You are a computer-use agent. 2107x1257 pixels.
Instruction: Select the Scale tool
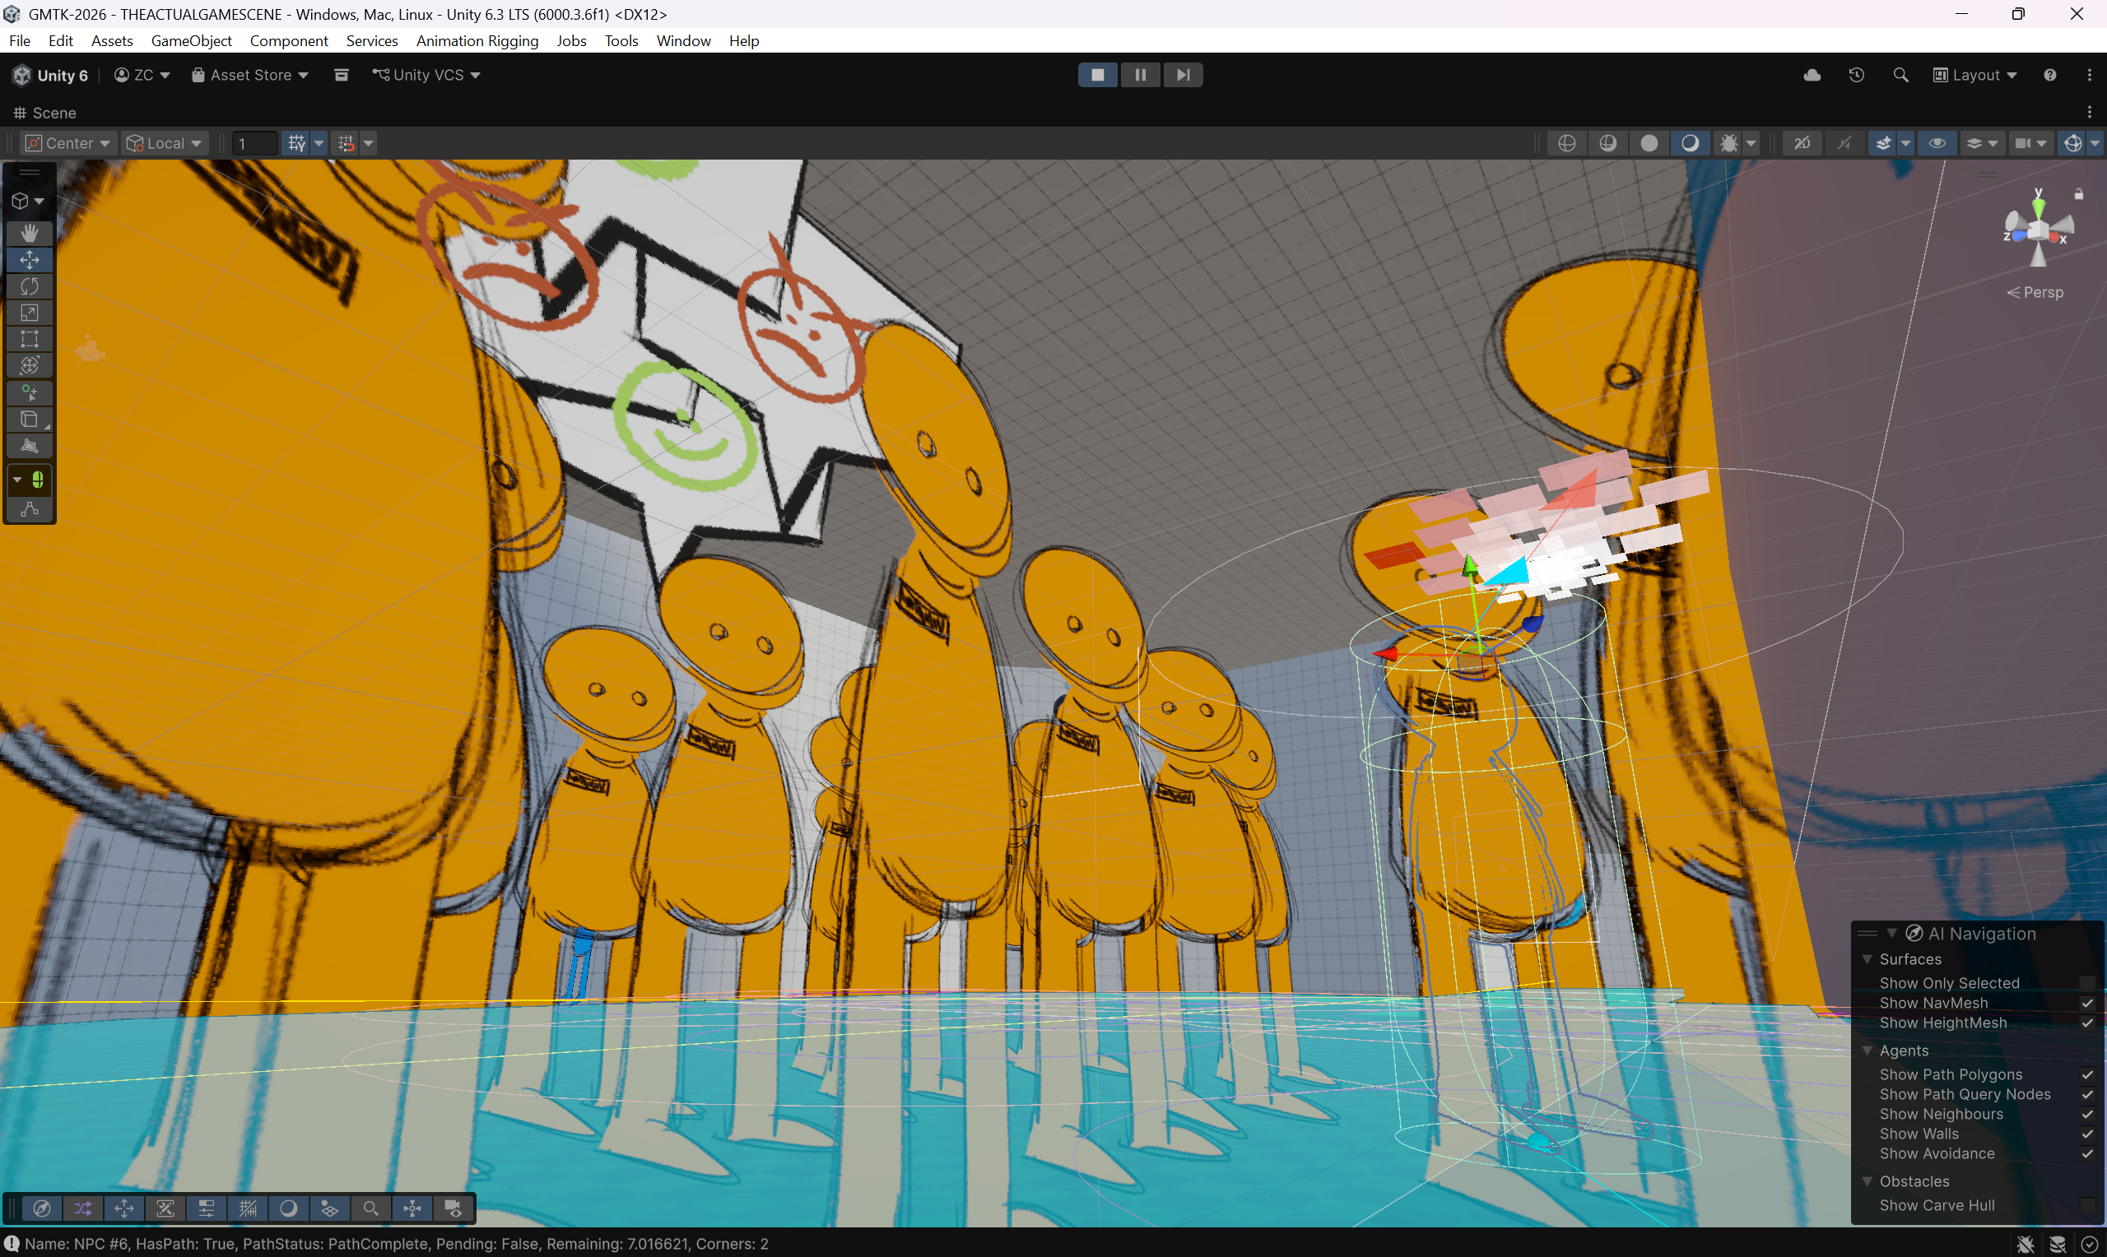tap(30, 313)
